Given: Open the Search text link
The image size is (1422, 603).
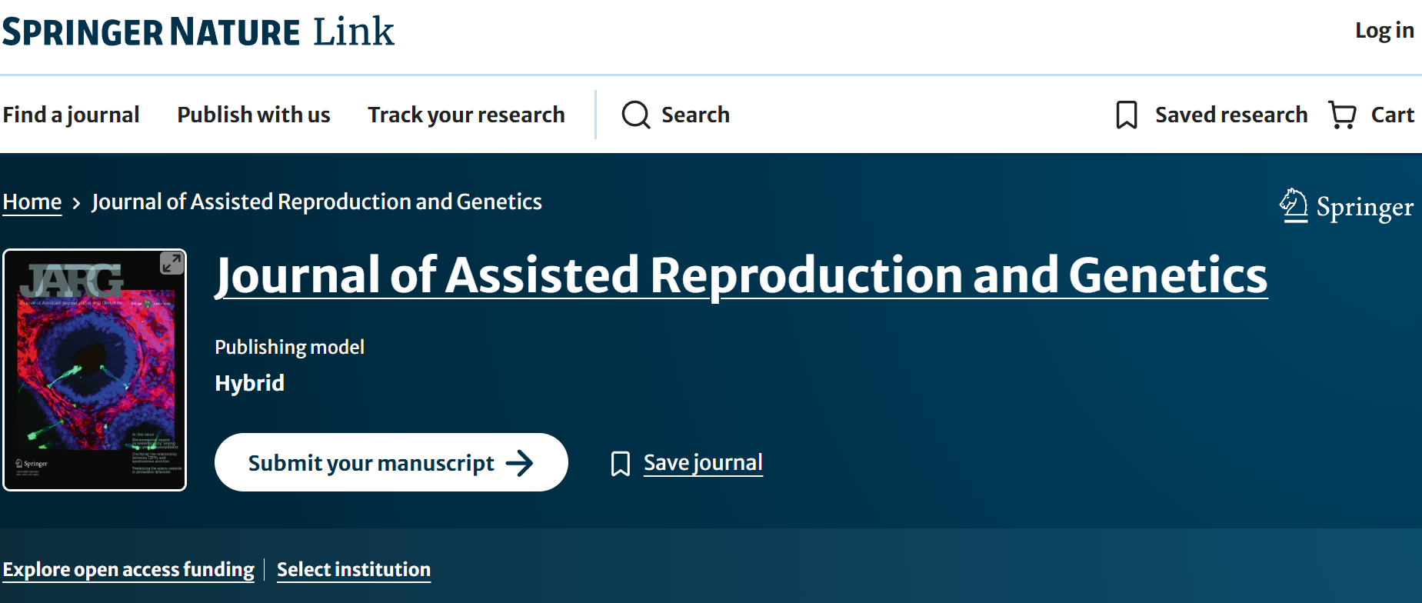Looking at the screenshot, I should coord(695,115).
